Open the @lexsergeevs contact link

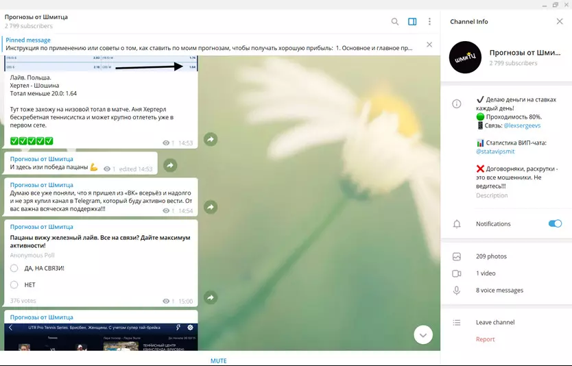(x=522, y=125)
